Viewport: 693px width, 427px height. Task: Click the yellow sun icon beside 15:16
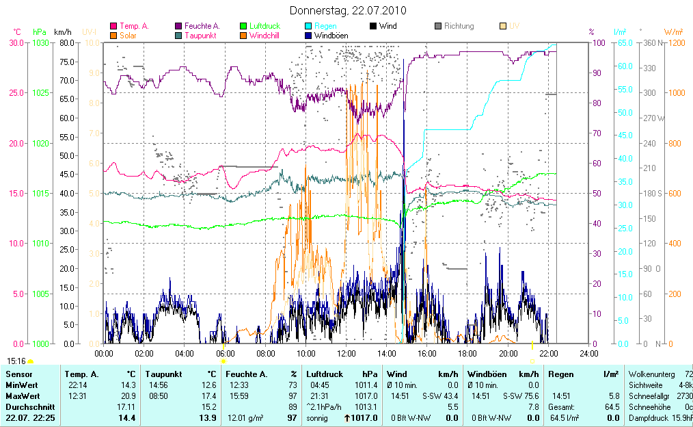(31, 361)
